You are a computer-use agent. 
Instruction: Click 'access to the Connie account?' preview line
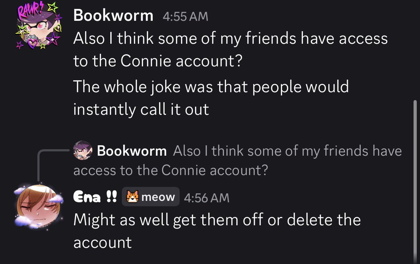(x=171, y=170)
